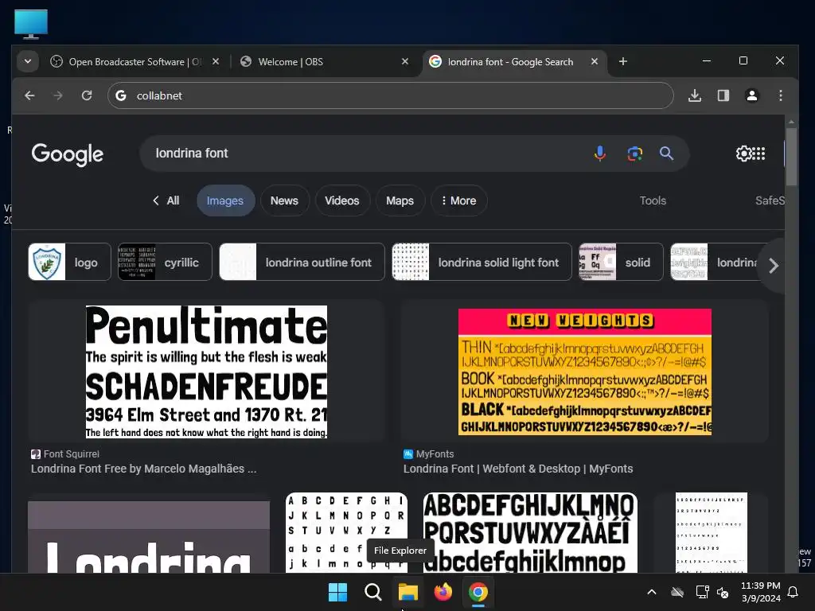
Task: Filter images by logo chip
Action: (x=70, y=262)
